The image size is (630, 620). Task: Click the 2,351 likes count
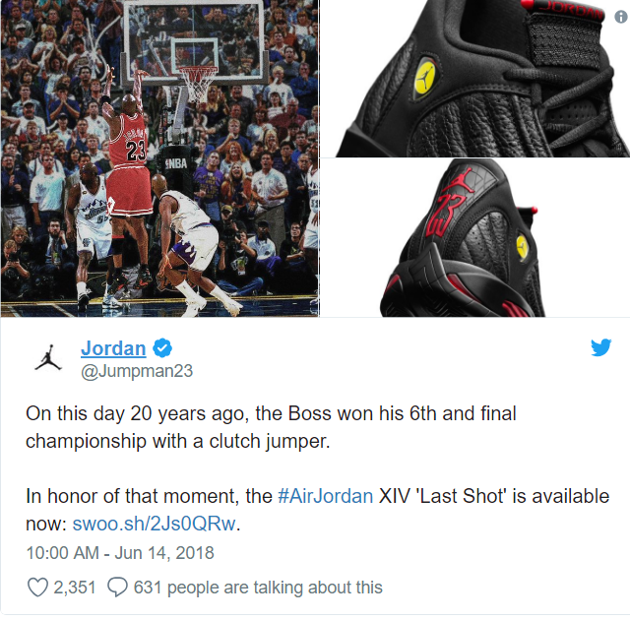pos(75,588)
